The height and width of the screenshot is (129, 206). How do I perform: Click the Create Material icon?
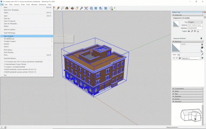[202, 48]
